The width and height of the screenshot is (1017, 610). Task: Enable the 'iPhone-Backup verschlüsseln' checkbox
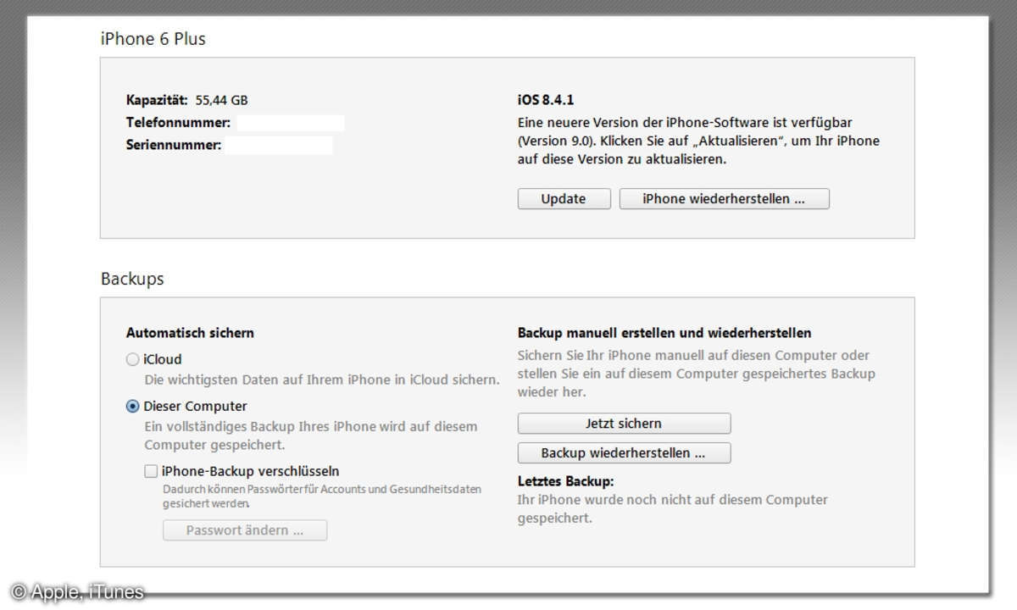151,472
